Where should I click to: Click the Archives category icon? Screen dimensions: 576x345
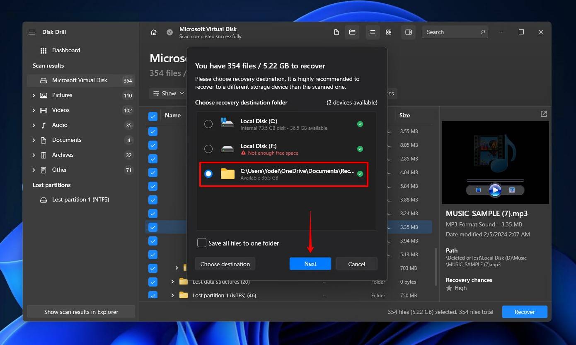click(x=44, y=155)
